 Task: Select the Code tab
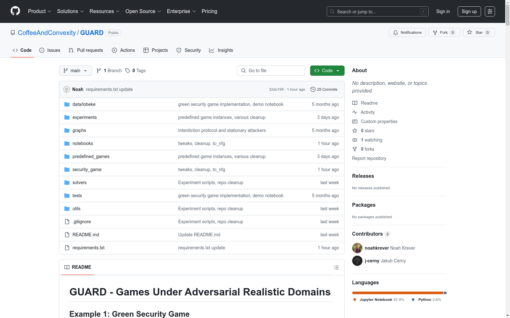click(x=22, y=50)
